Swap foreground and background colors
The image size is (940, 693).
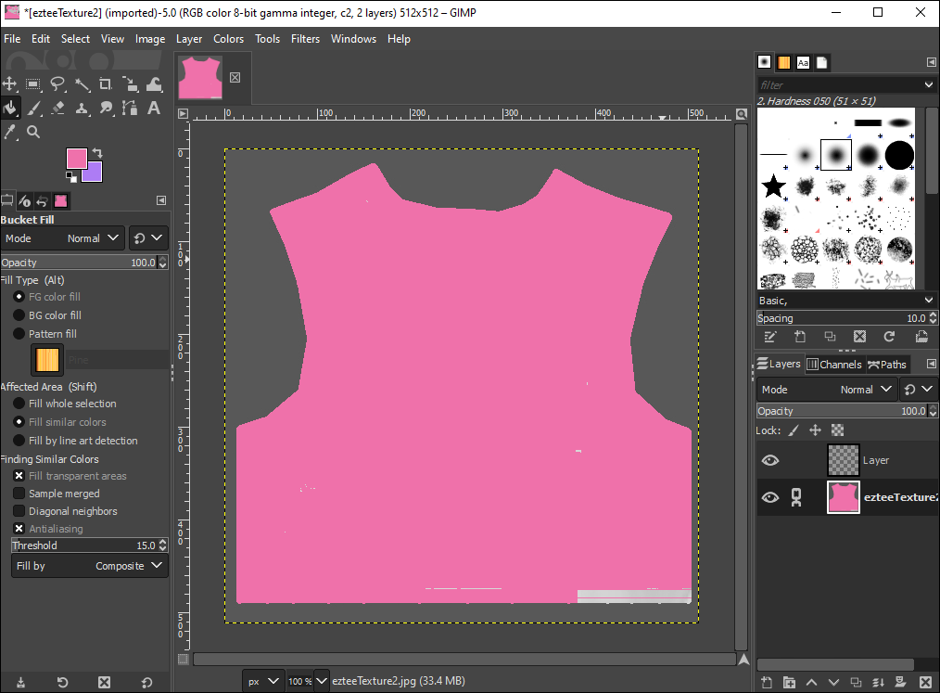(x=96, y=153)
